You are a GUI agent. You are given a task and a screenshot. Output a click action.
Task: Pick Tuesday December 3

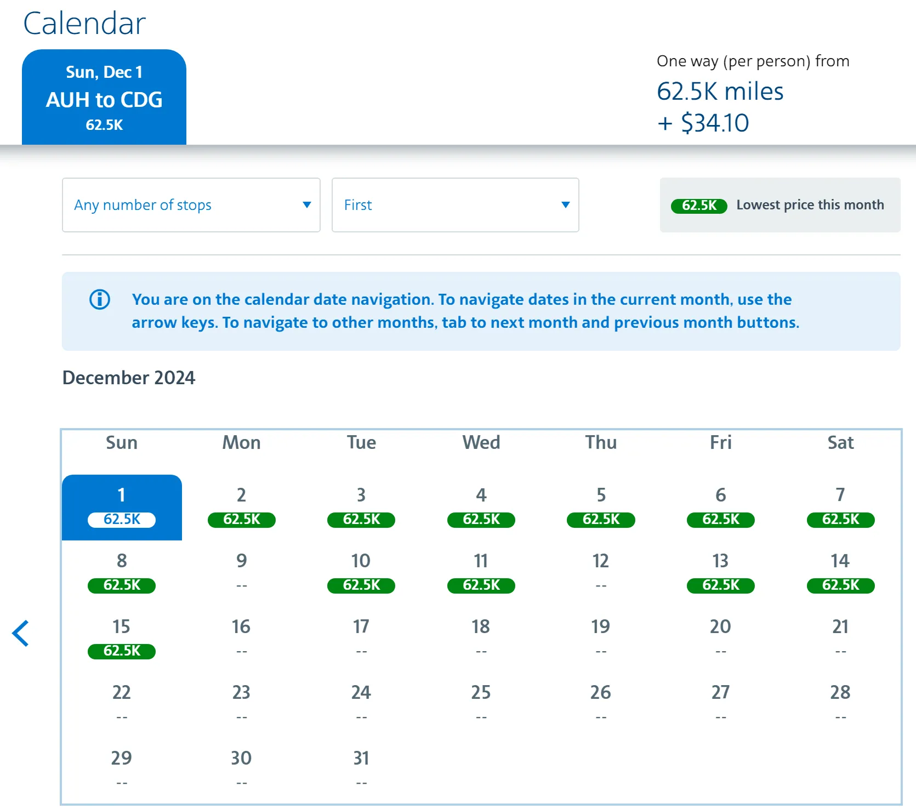(361, 507)
